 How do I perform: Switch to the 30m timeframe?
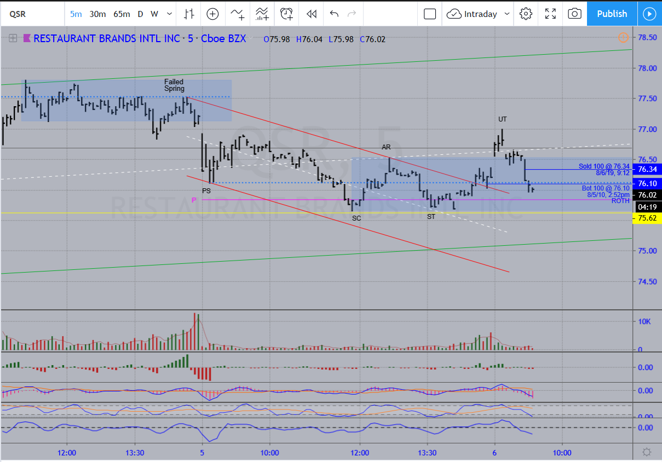(97, 14)
